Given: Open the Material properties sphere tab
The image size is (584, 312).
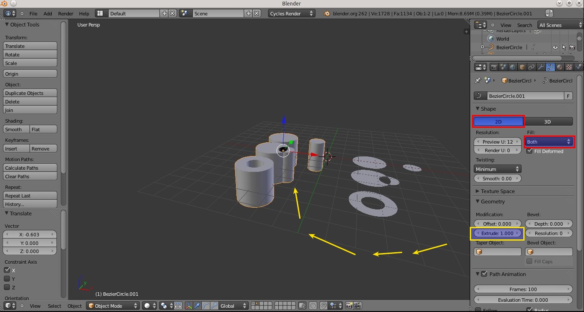Looking at the screenshot, I should tap(560, 67).
